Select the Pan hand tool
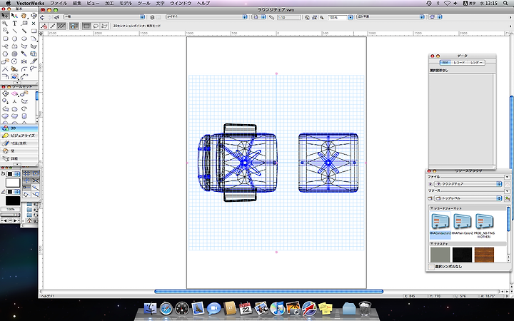This screenshot has height=321, width=514. pyautogui.click(x=24, y=16)
